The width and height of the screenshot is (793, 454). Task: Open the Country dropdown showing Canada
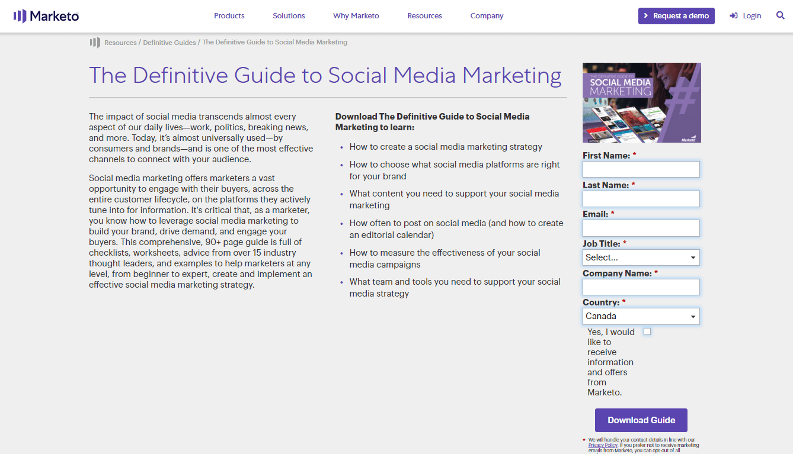pos(641,316)
